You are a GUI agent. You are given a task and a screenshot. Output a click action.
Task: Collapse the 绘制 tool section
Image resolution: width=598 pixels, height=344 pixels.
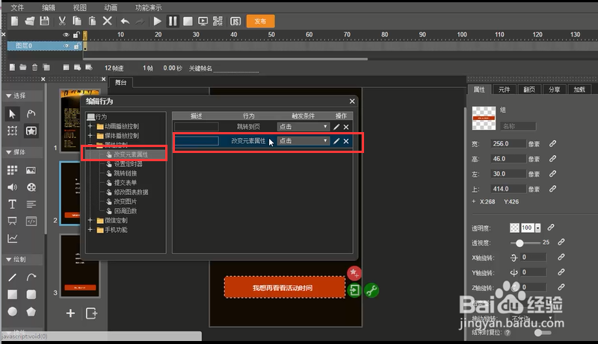pyautogui.click(x=9, y=260)
